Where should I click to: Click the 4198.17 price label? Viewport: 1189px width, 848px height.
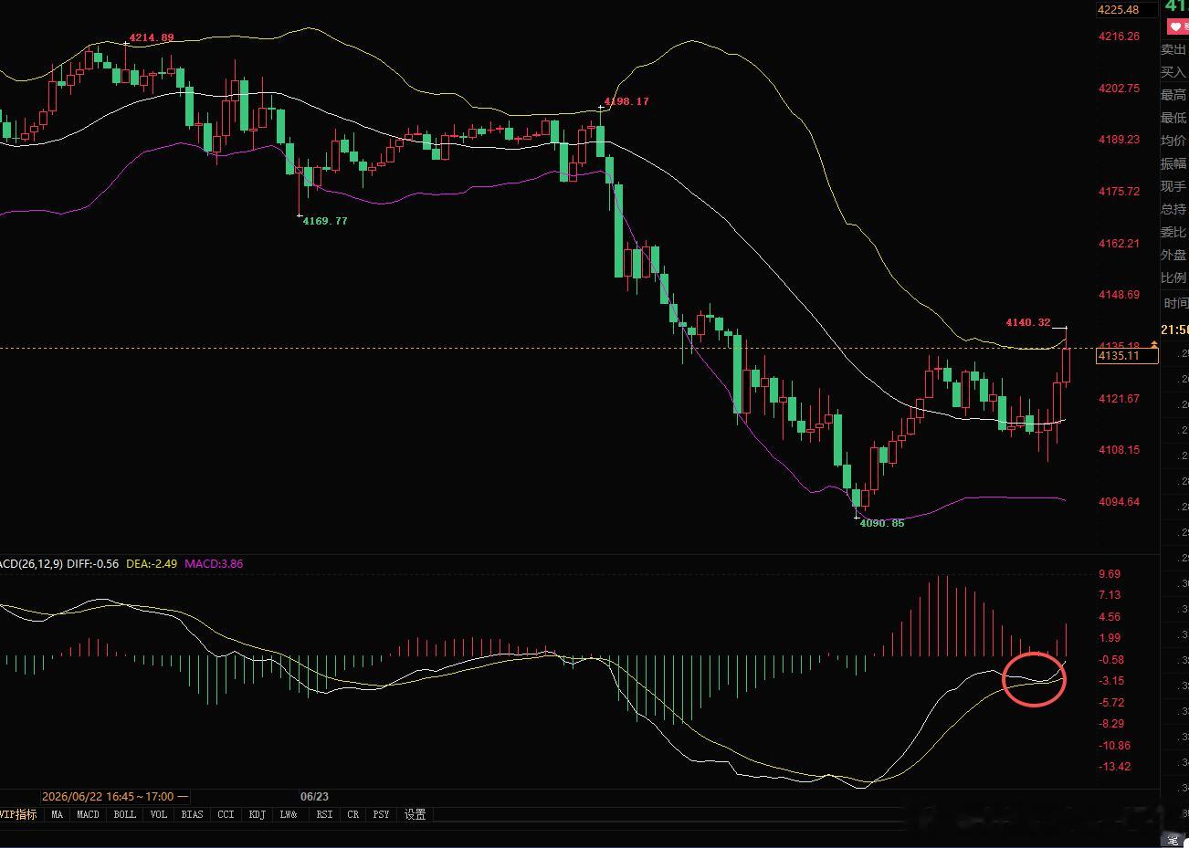[626, 101]
